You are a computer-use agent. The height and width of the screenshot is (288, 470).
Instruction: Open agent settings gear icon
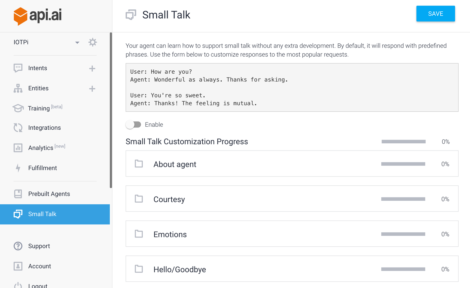(93, 42)
